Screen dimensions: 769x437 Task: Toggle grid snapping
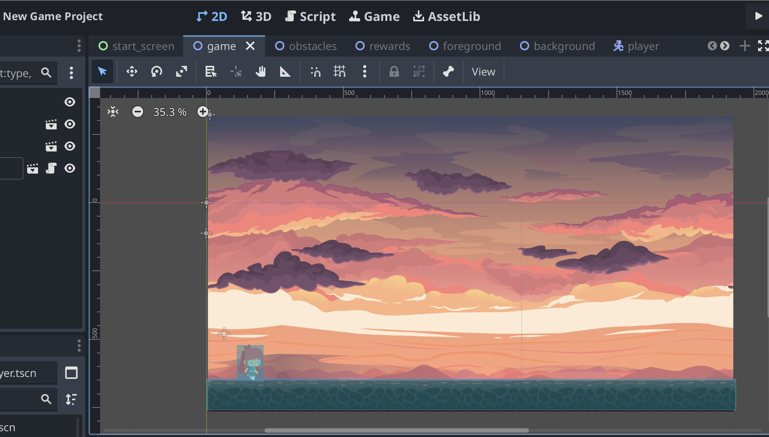339,72
